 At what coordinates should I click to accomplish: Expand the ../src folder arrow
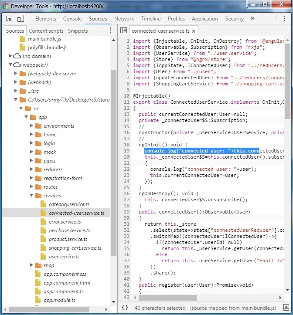pyautogui.click(x=16, y=91)
